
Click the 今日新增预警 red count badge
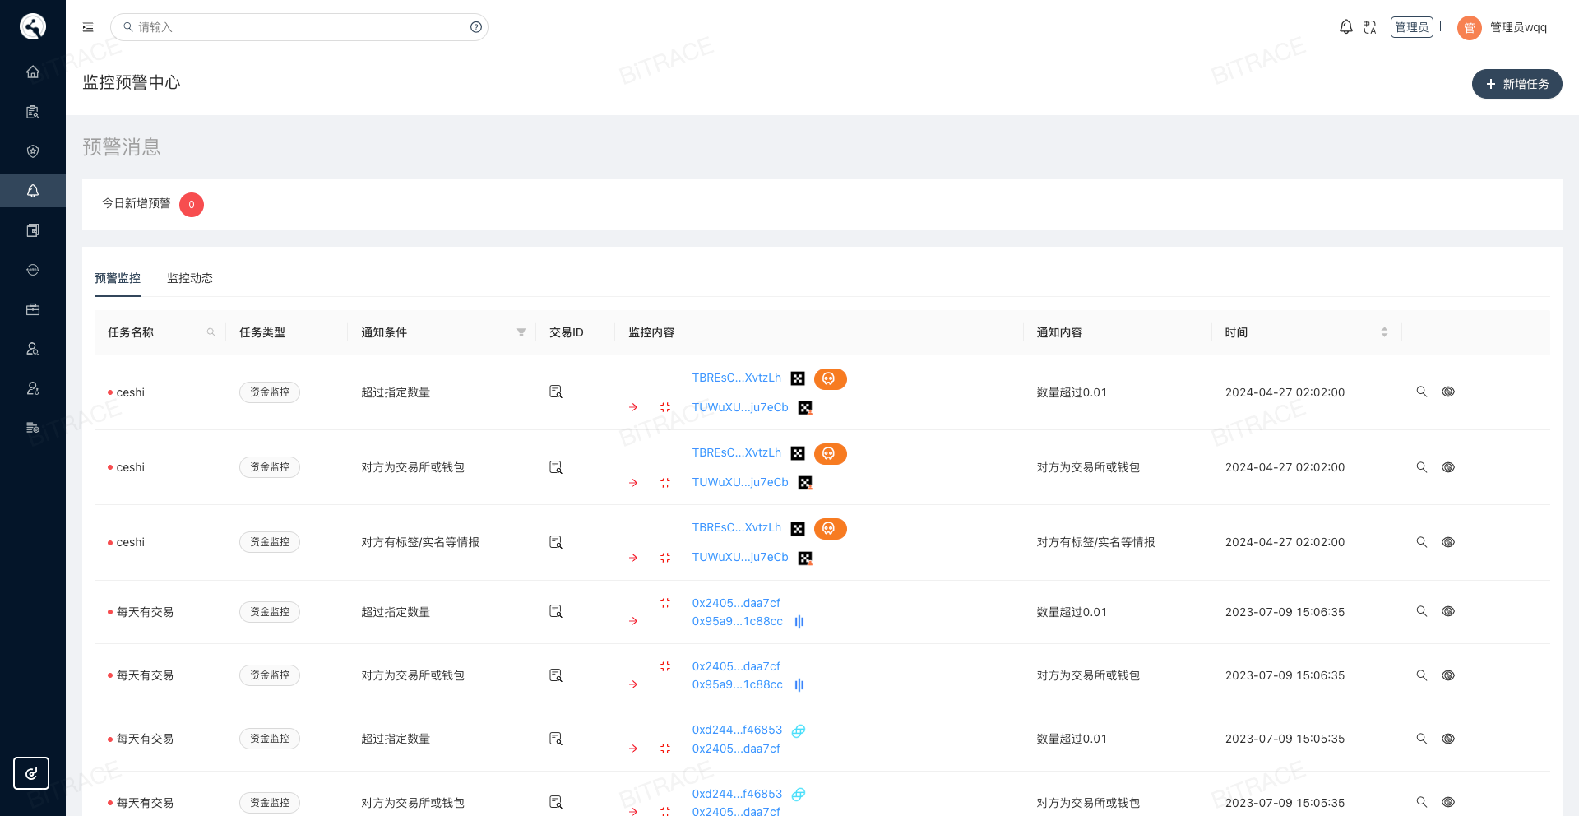point(192,205)
